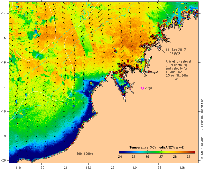
Task: Click the colorbar value 28
Action: (175, 157)
